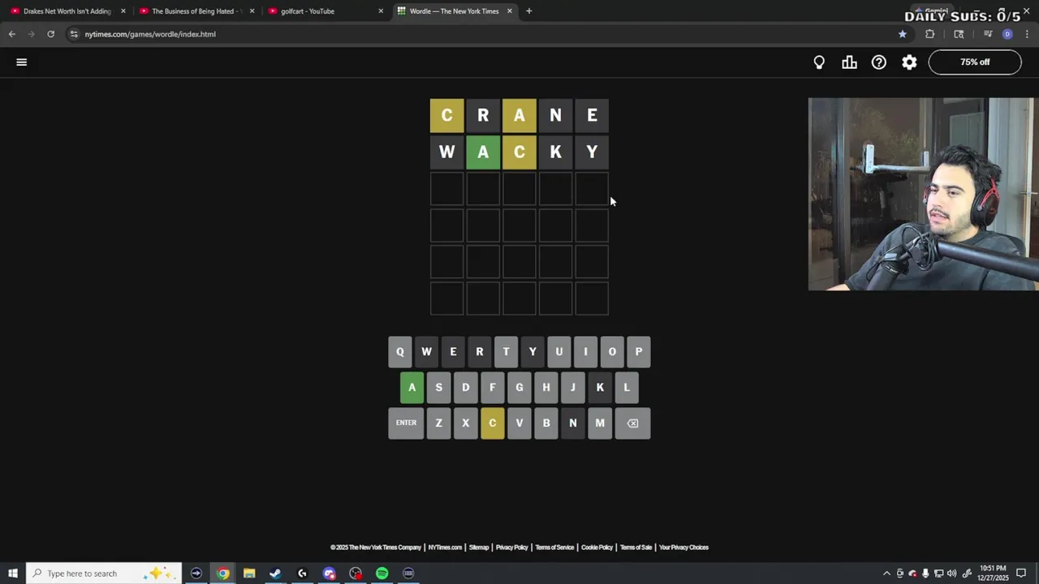1039x584 pixels.
Task: Open Chrome from the taskbar
Action: click(x=222, y=573)
